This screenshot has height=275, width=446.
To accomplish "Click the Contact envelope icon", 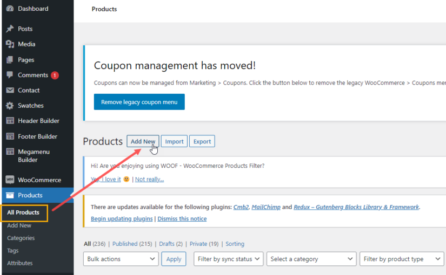I will pos(10,91).
